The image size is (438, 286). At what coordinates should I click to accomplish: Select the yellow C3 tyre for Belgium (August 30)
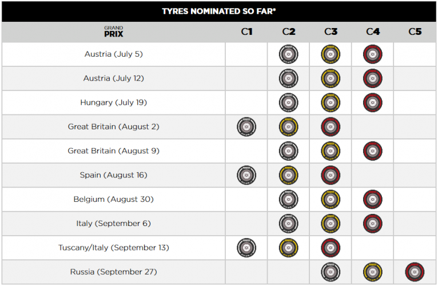pyautogui.click(x=331, y=199)
